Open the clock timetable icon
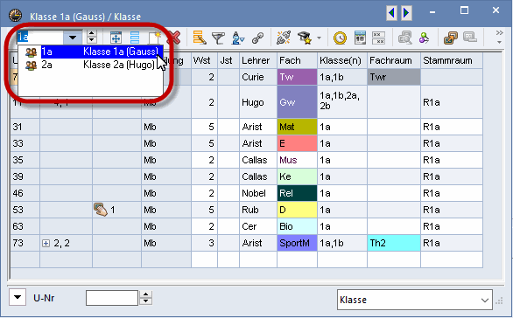 pos(340,38)
